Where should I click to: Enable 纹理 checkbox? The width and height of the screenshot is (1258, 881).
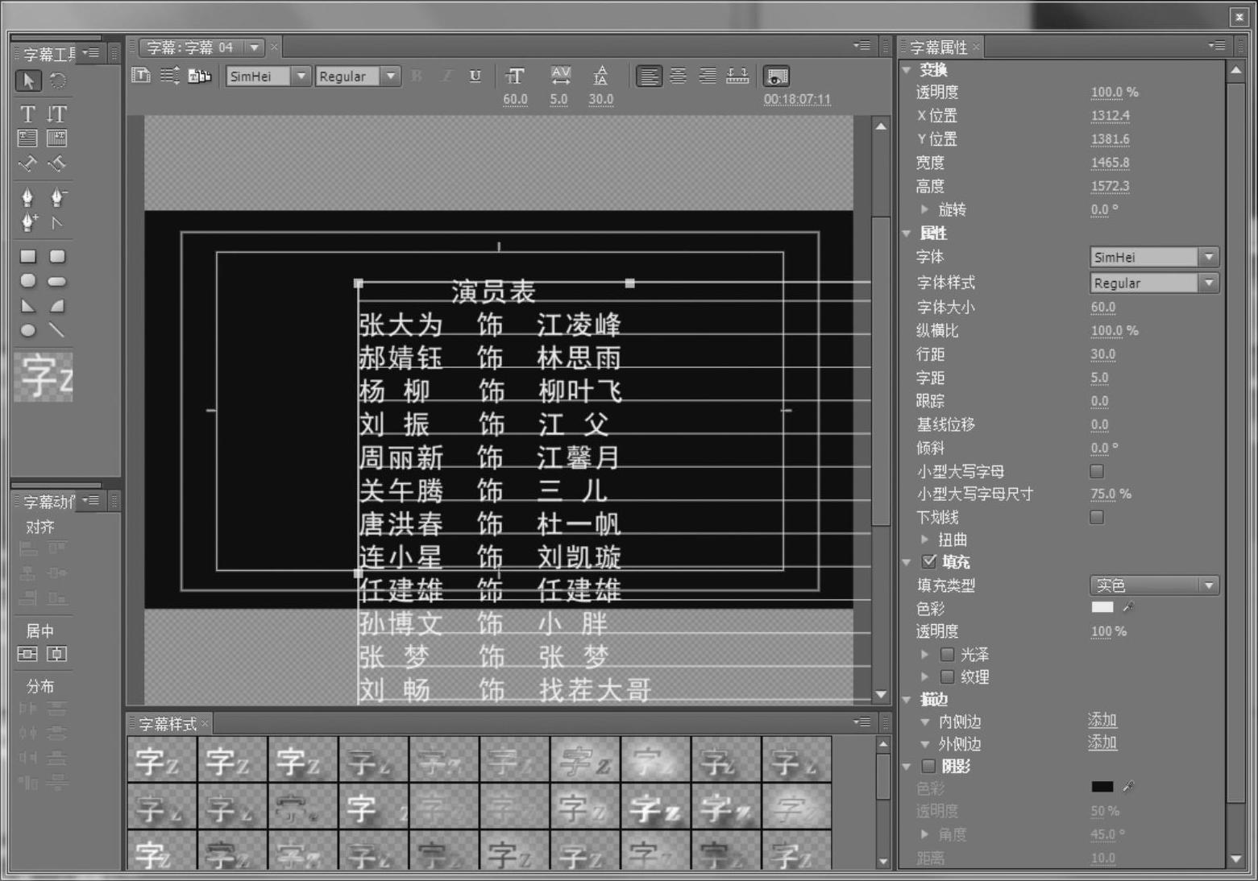pyautogui.click(x=948, y=676)
